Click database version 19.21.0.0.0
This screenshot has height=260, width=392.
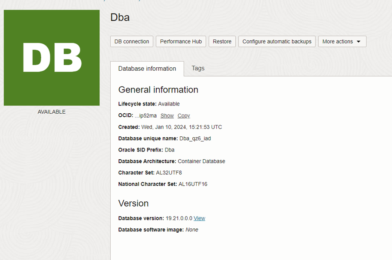(x=179, y=218)
